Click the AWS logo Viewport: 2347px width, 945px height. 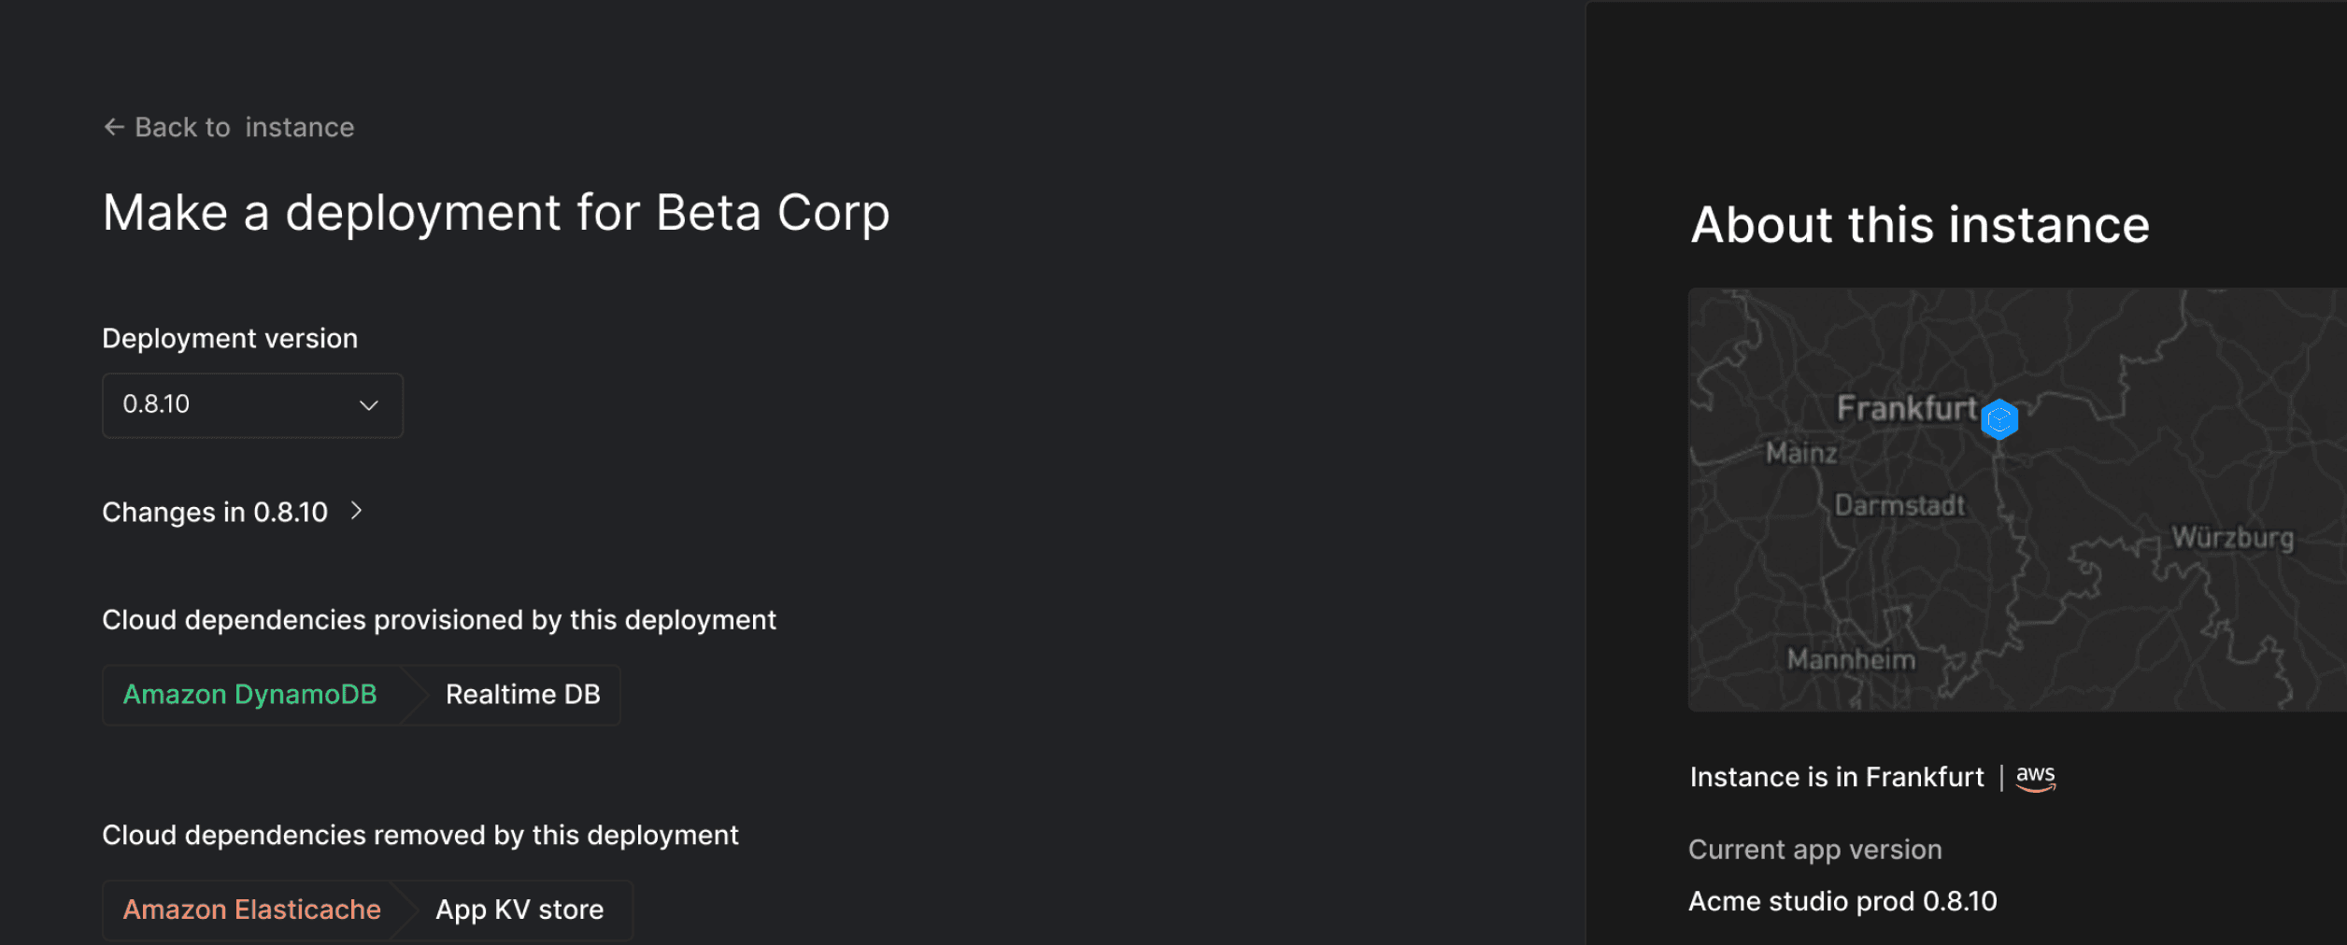(x=2035, y=777)
